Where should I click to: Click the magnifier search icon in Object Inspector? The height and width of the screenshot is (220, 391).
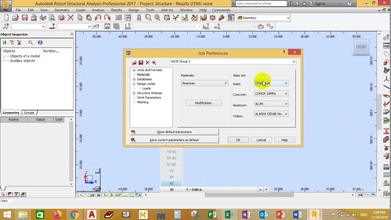[31, 42]
